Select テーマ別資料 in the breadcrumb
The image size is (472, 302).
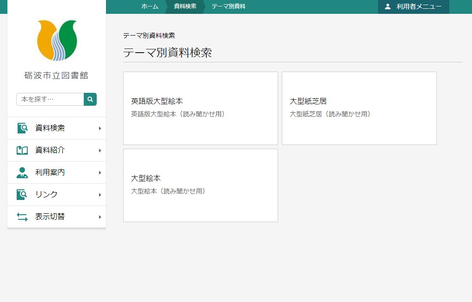[229, 6]
